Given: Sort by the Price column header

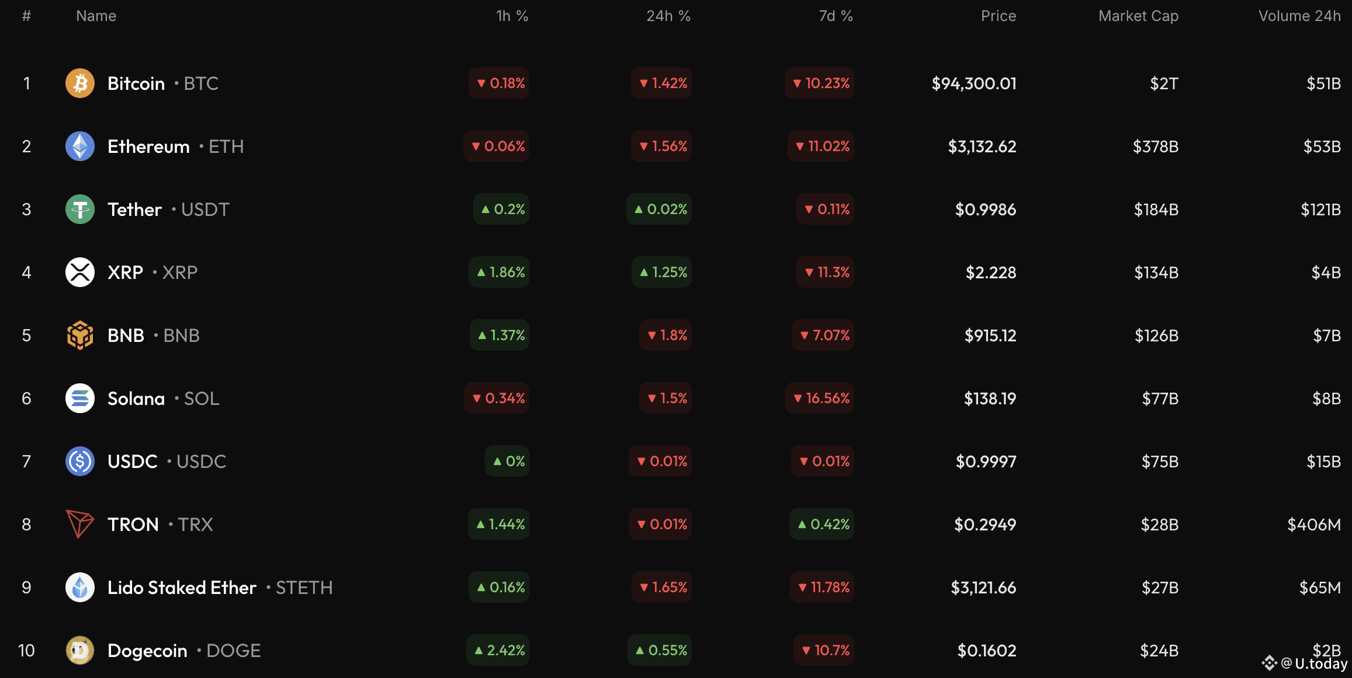Looking at the screenshot, I should 998,16.
